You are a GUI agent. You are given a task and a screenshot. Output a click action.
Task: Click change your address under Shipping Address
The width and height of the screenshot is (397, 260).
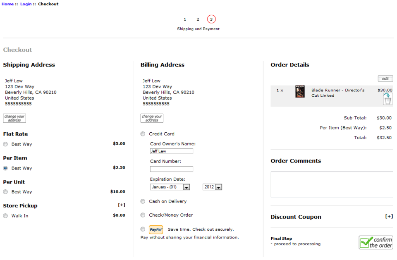point(14,118)
